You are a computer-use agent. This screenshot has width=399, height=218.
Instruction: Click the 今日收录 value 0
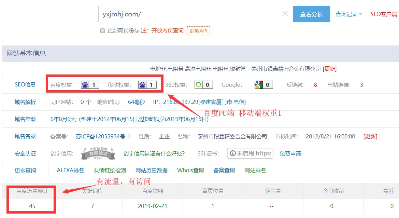(x=331, y=206)
